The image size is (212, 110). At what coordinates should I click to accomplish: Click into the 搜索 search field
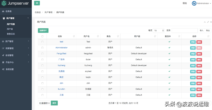click(185, 31)
